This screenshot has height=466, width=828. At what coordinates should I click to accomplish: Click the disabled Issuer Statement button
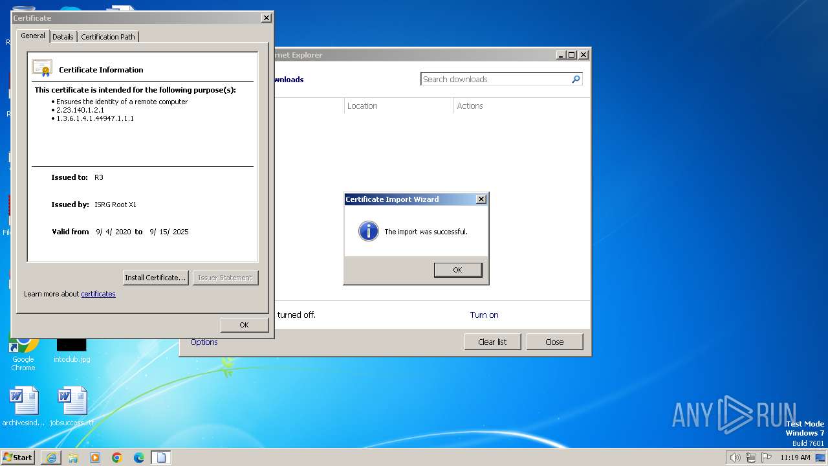pyautogui.click(x=224, y=278)
